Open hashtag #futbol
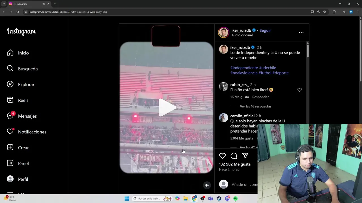This screenshot has width=362, height=203. (265, 73)
